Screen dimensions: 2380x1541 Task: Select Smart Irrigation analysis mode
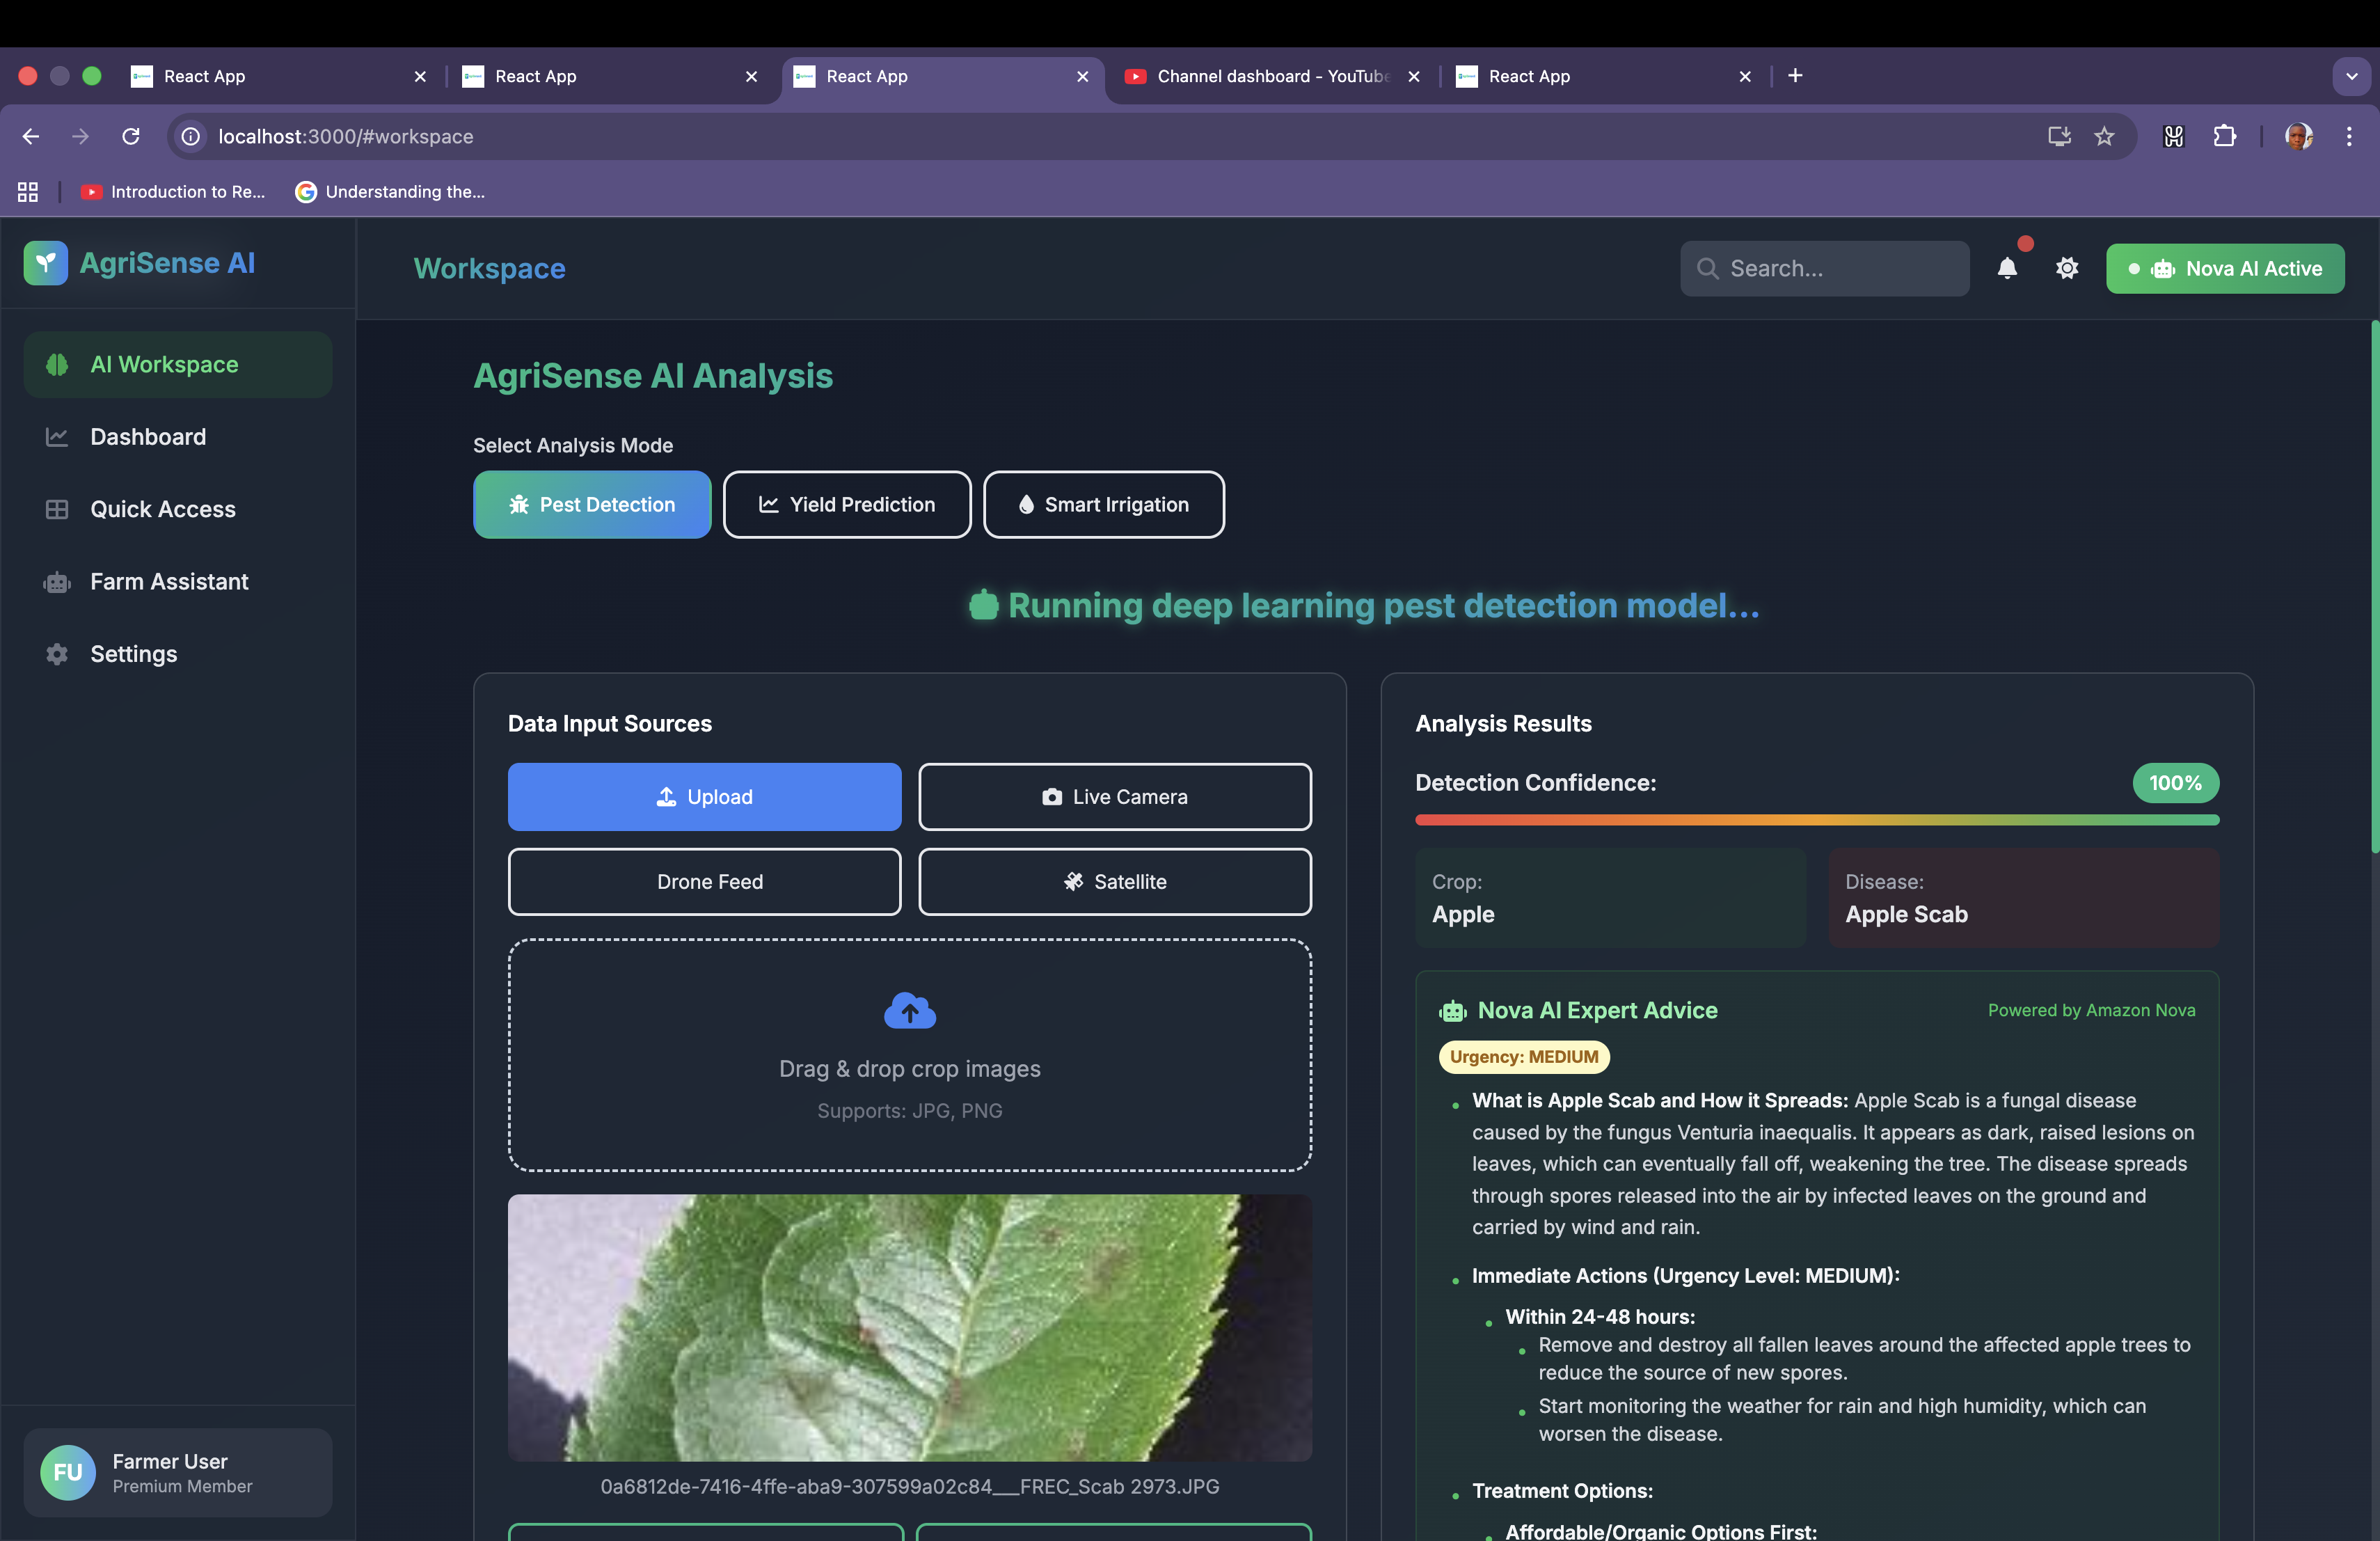tap(1103, 504)
